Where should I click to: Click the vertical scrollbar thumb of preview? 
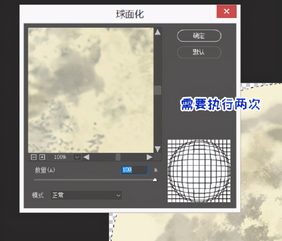[157, 90]
